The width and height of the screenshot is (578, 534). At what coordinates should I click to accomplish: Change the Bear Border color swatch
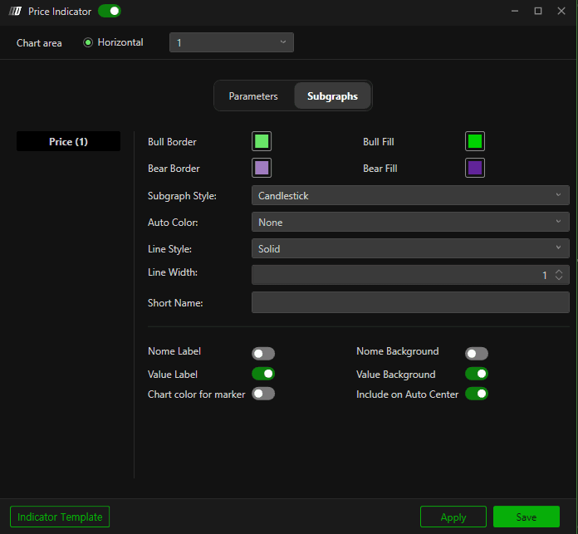[262, 168]
